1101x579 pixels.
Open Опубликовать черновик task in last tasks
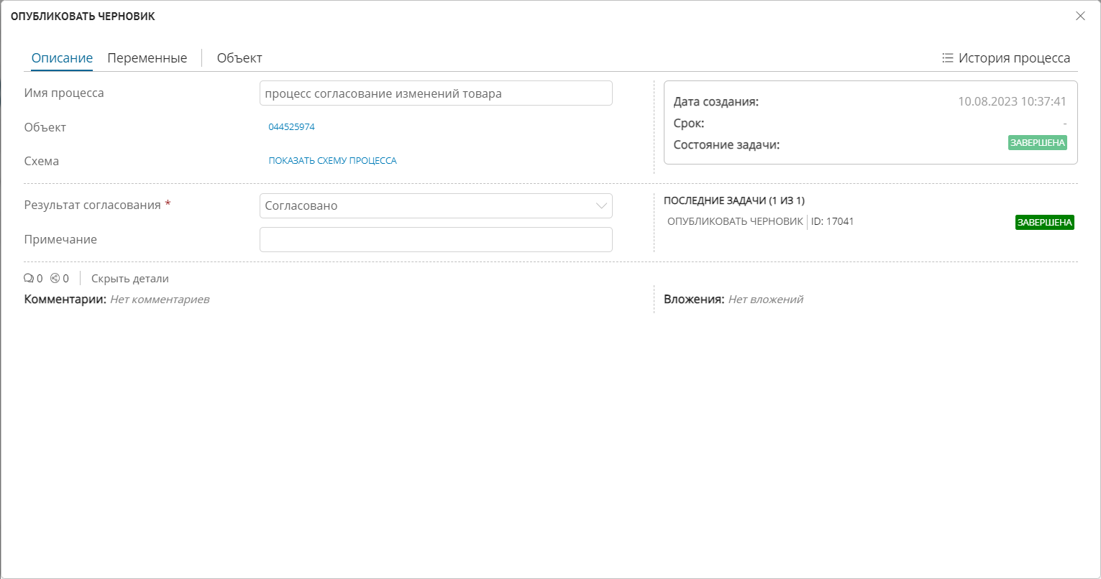735,221
